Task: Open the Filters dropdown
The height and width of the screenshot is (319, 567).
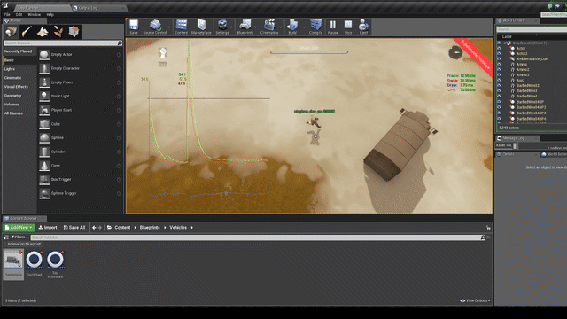Action: pyautogui.click(x=19, y=237)
